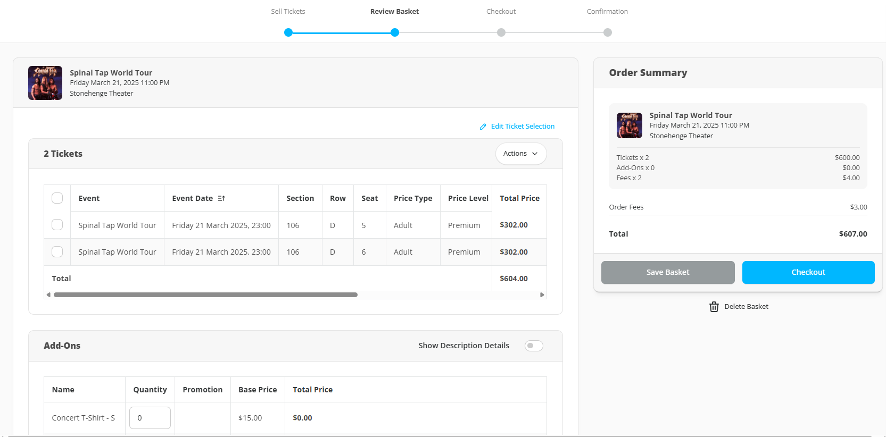This screenshot has height=437, width=886.
Task: Select the Review Basket step
Action: coord(395,12)
